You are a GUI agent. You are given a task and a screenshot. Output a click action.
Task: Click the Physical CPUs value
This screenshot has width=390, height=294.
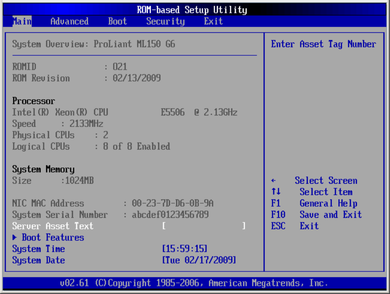point(105,135)
